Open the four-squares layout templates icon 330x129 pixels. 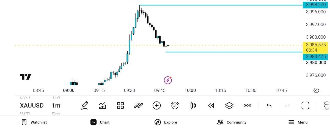tap(120, 105)
